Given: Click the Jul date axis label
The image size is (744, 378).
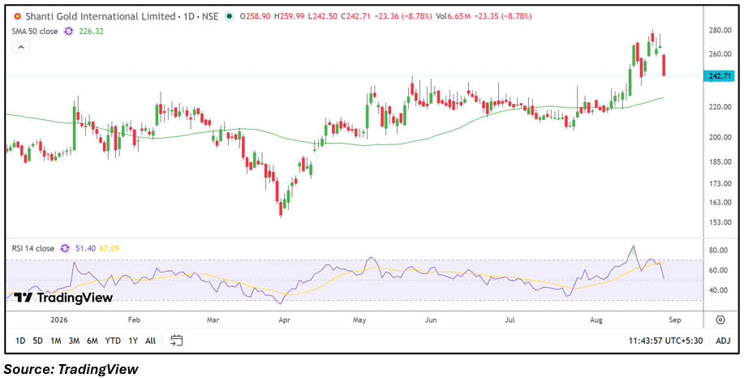Looking at the screenshot, I should coord(510,320).
